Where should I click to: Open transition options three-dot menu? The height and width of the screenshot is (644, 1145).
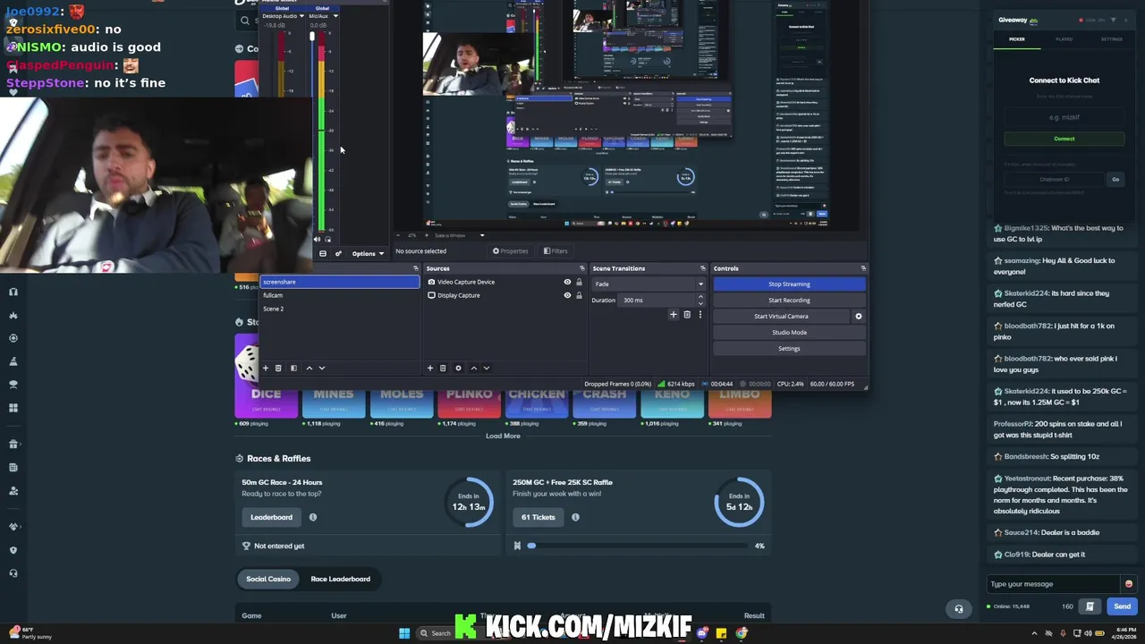pyautogui.click(x=700, y=314)
